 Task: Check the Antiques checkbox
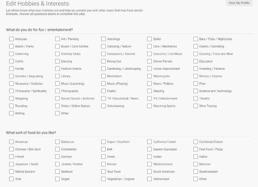pyautogui.click(x=11, y=39)
